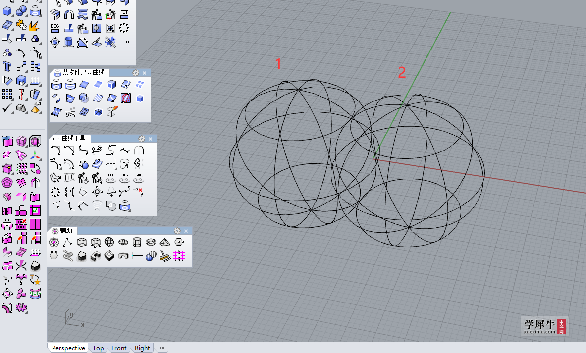Click the RGB axes gumball icon
The height and width of the screenshot is (353, 586).
(35, 155)
